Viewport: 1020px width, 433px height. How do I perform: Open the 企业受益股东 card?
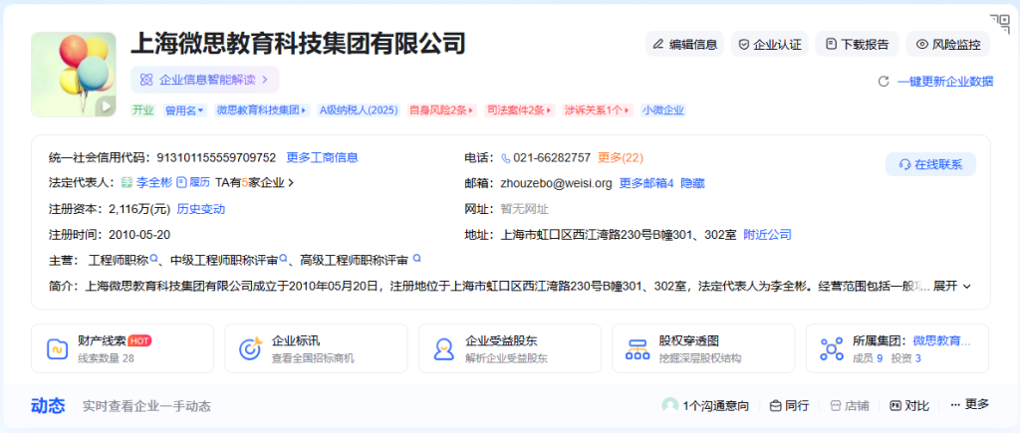pos(509,348)
